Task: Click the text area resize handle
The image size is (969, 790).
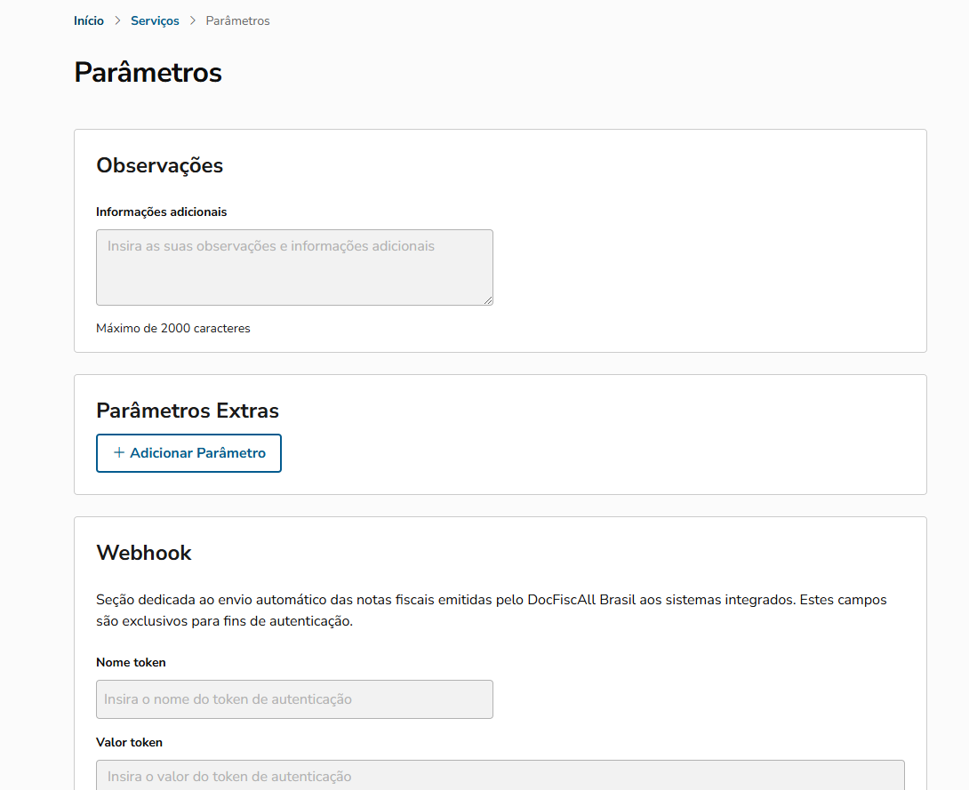Action: coord(487,299)
